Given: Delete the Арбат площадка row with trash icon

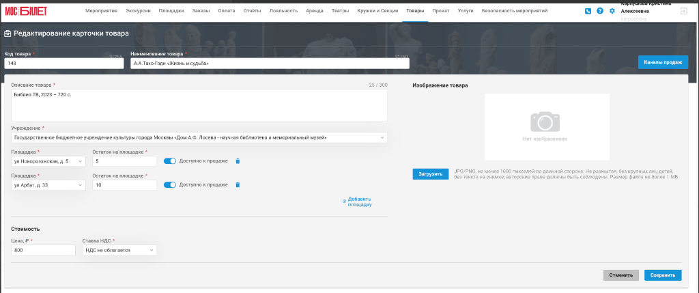Looking at the screenshot, I should pyautogui.click(x=238, y=184).
